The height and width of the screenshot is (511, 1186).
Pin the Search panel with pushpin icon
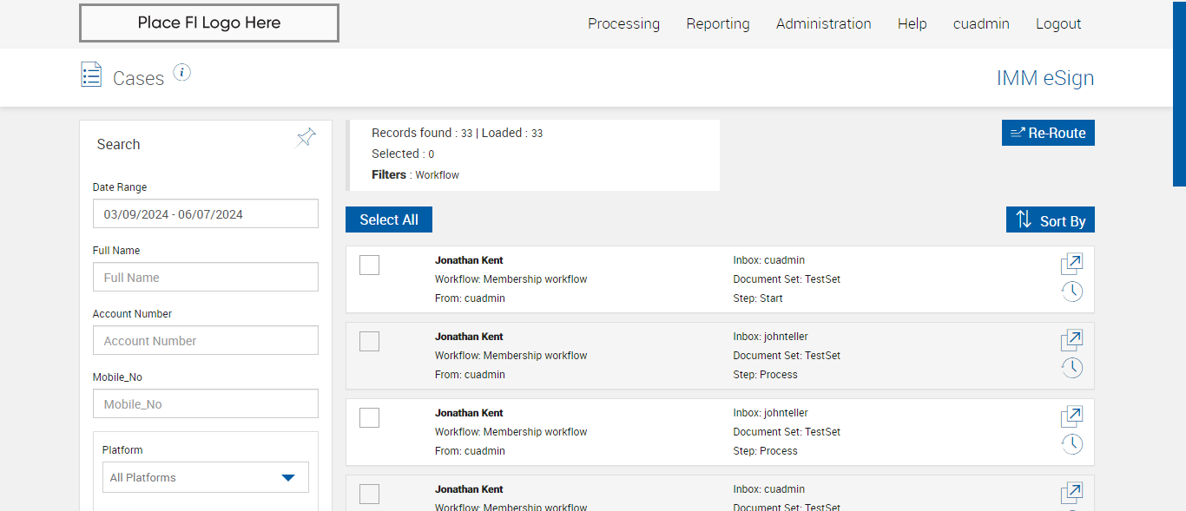[306, 138]
